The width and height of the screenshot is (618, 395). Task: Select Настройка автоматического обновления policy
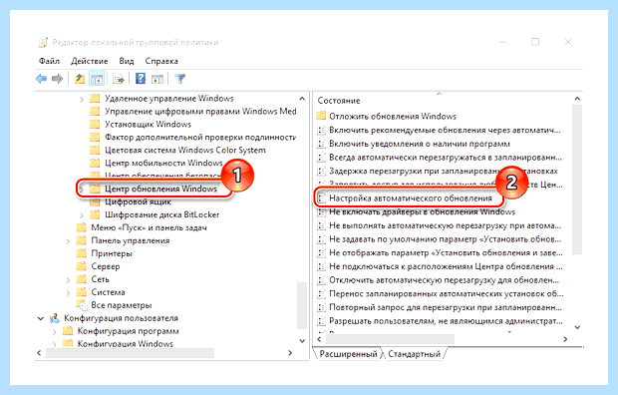(x=411, y=198)
